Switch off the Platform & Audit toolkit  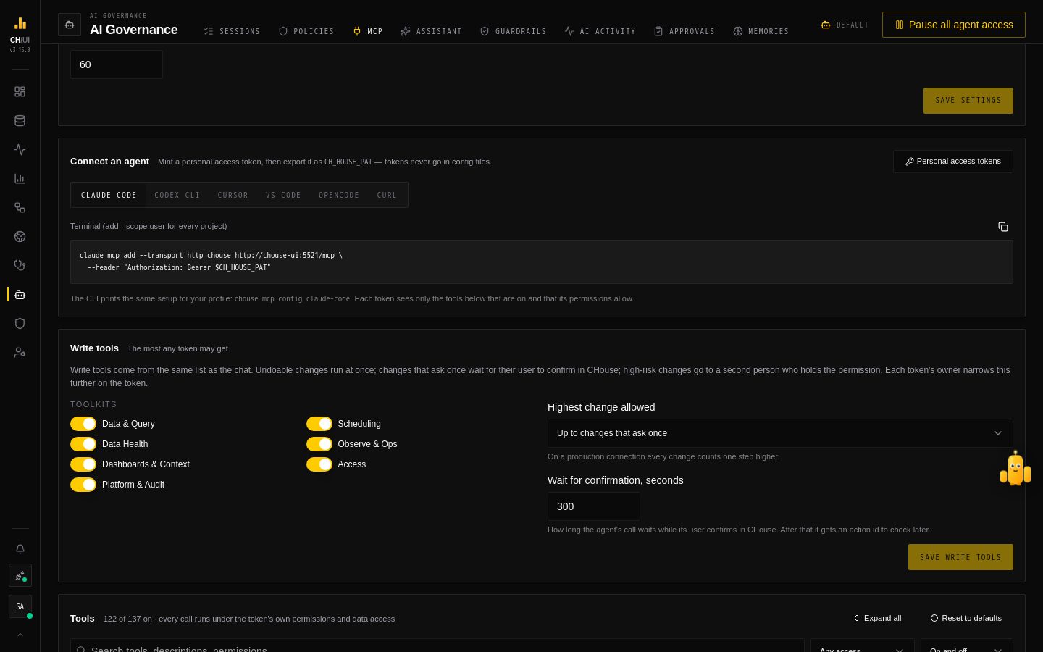tap(83, 485)
